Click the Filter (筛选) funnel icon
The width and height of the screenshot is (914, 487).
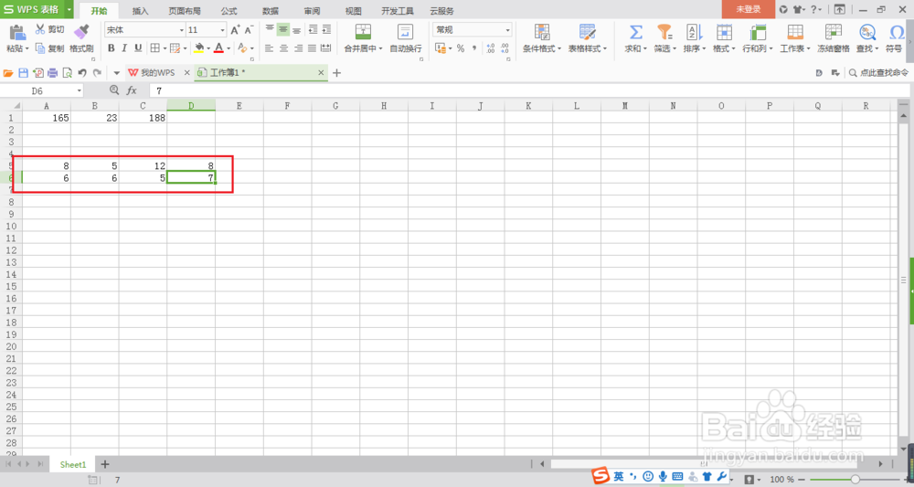point(664,32)
